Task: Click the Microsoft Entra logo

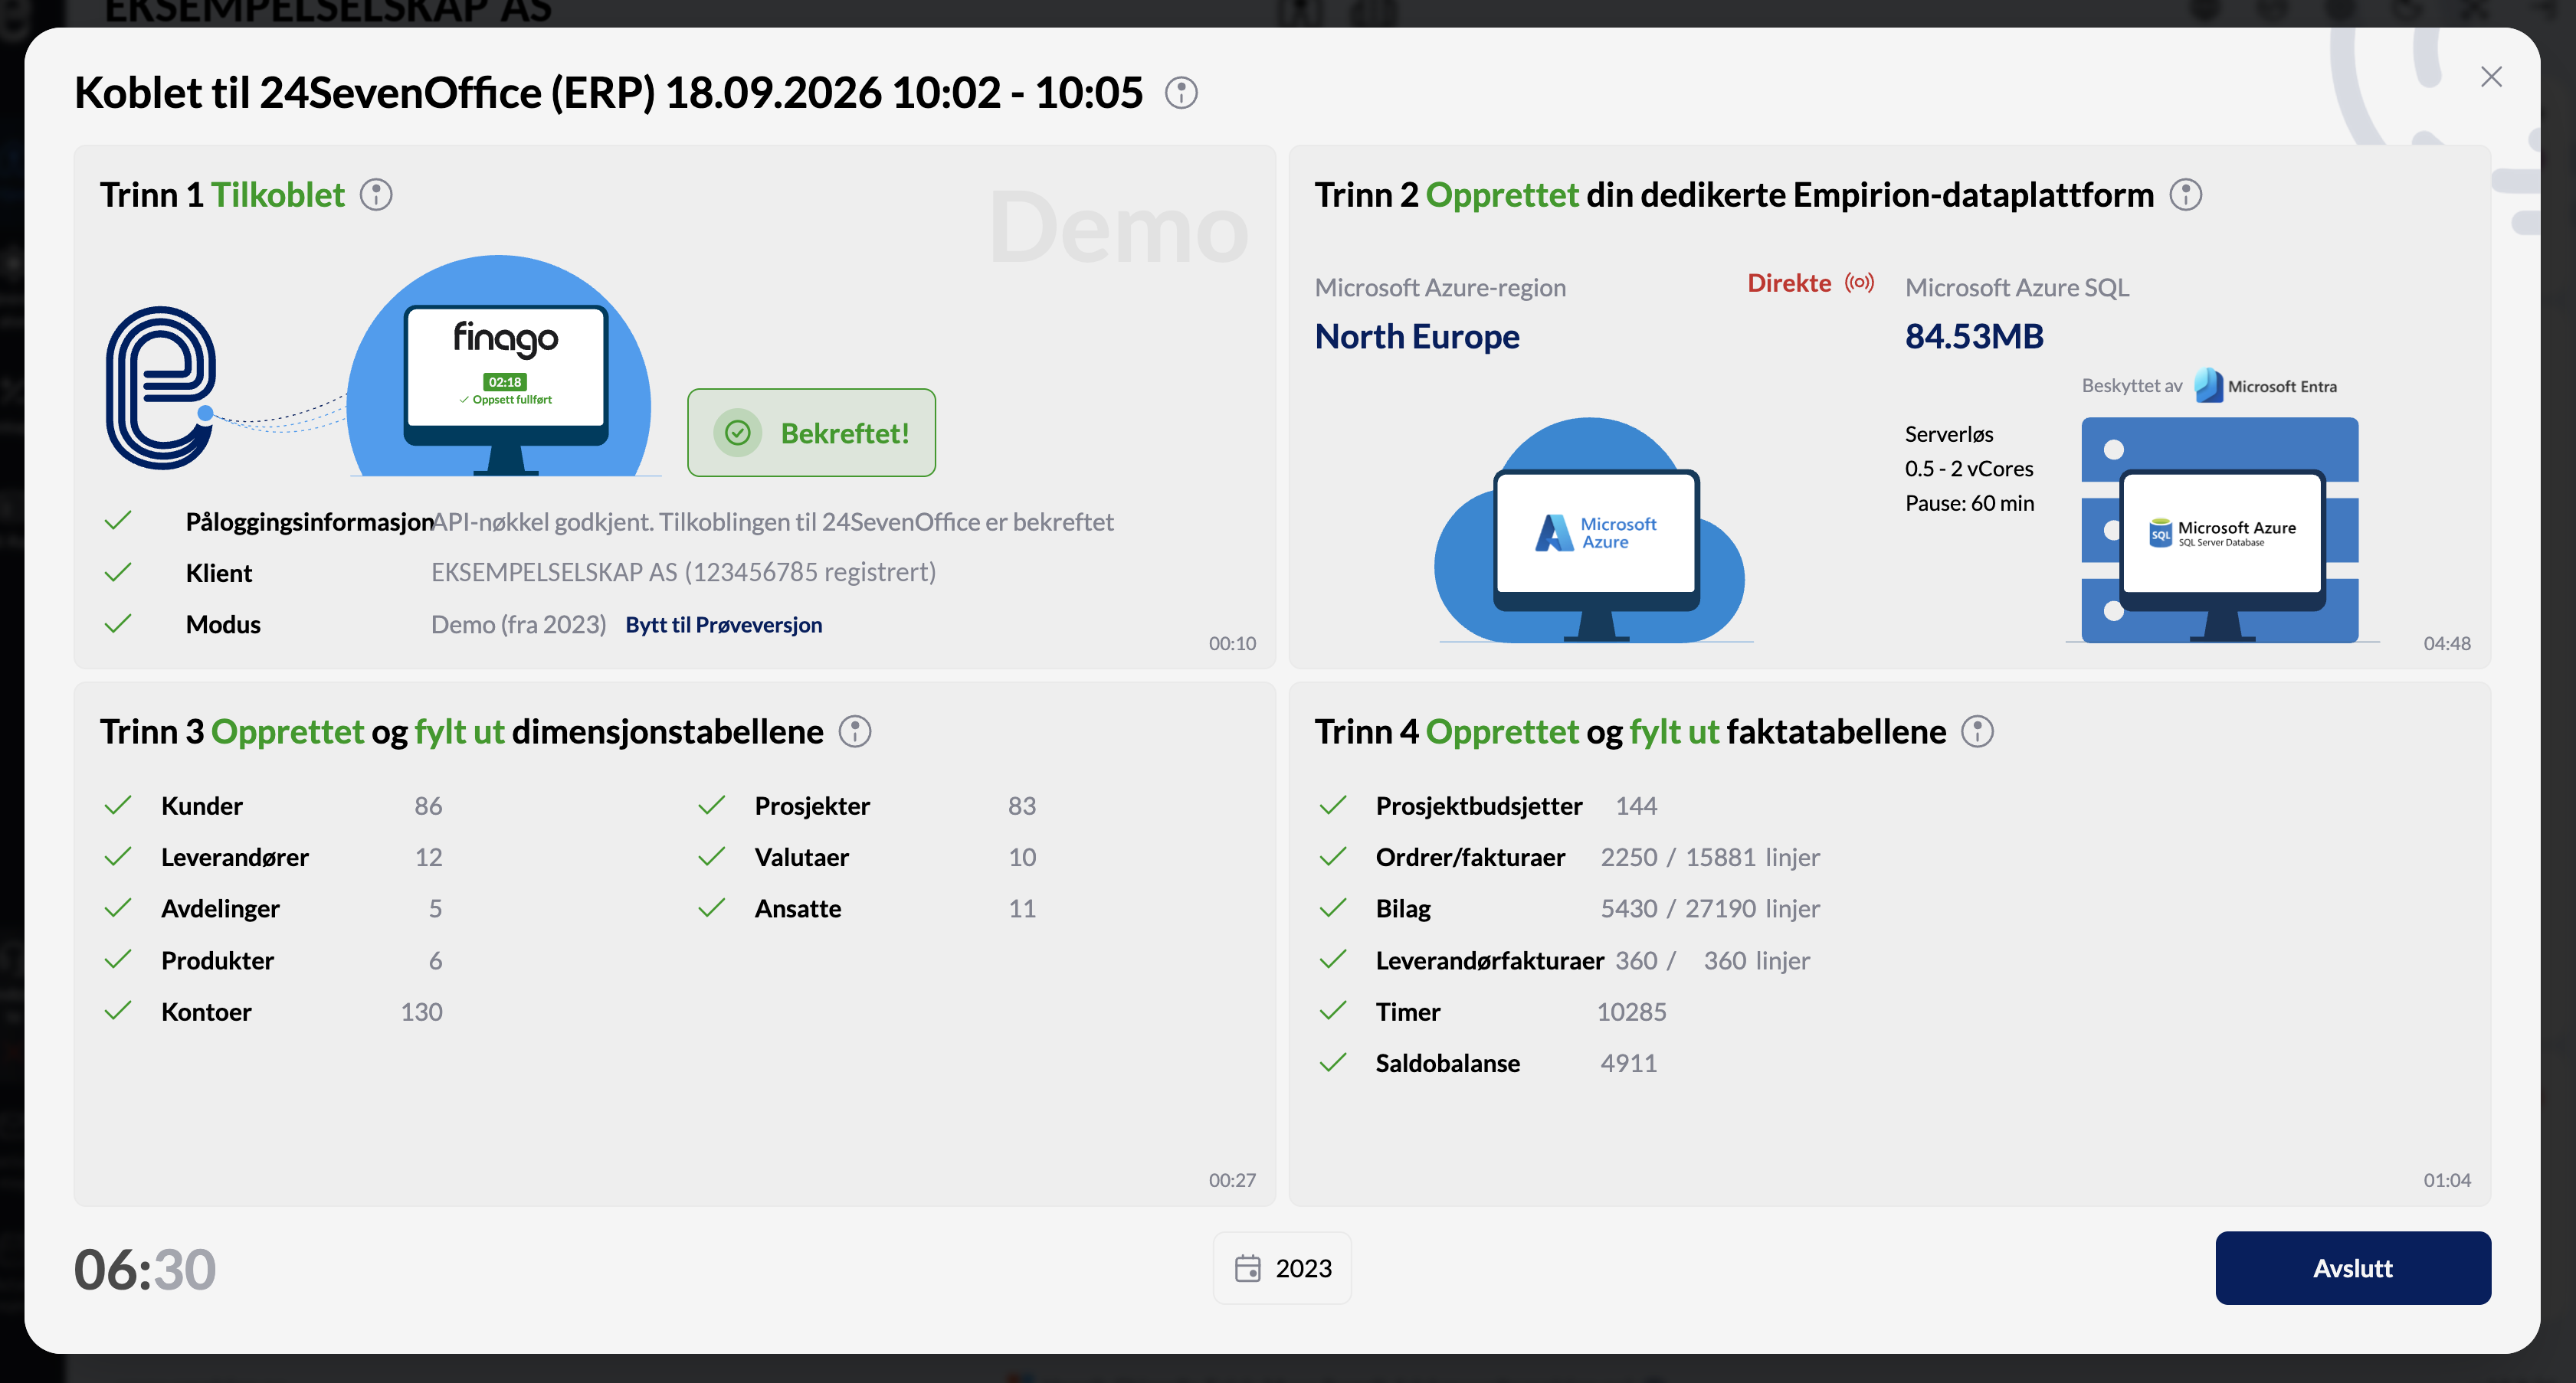Action: click(x=2266, y=386)
